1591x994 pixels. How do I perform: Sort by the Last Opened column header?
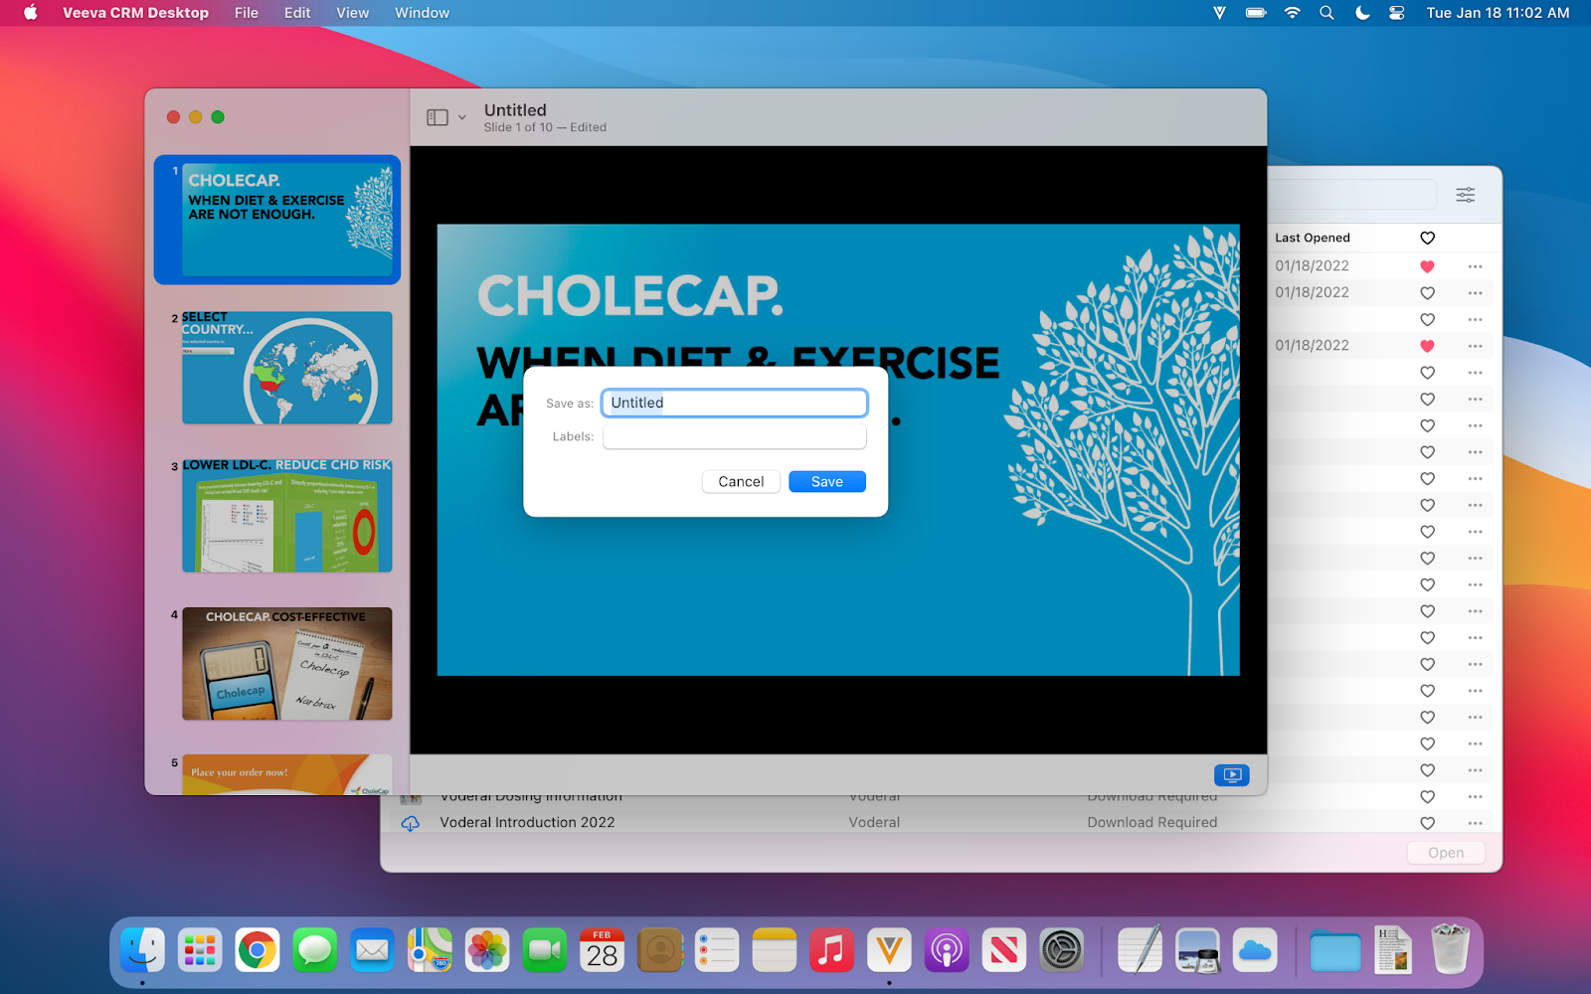(x=1313, y=239)
